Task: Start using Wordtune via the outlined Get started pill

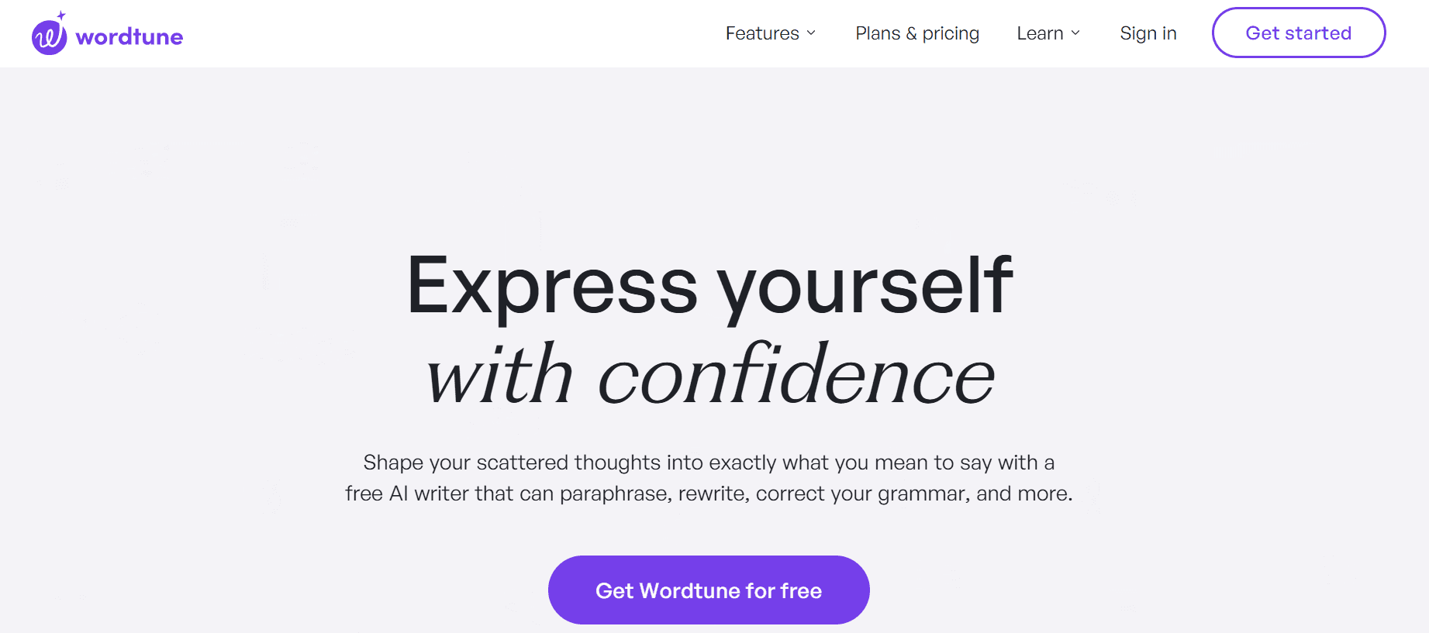Action: 1299,33
